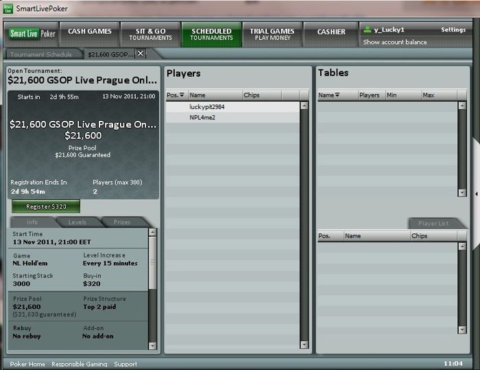Sort Players list by Pos. column
The width and height of the screenshot is (480, 370).
click(177, 95)
